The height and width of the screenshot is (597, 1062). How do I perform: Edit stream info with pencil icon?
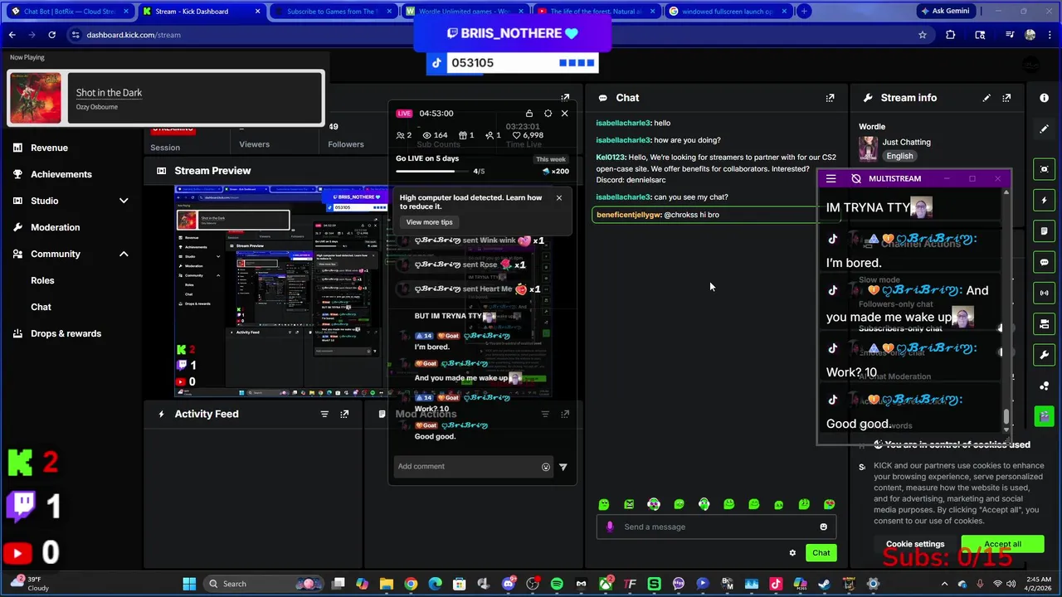click(x=986, y=98)
